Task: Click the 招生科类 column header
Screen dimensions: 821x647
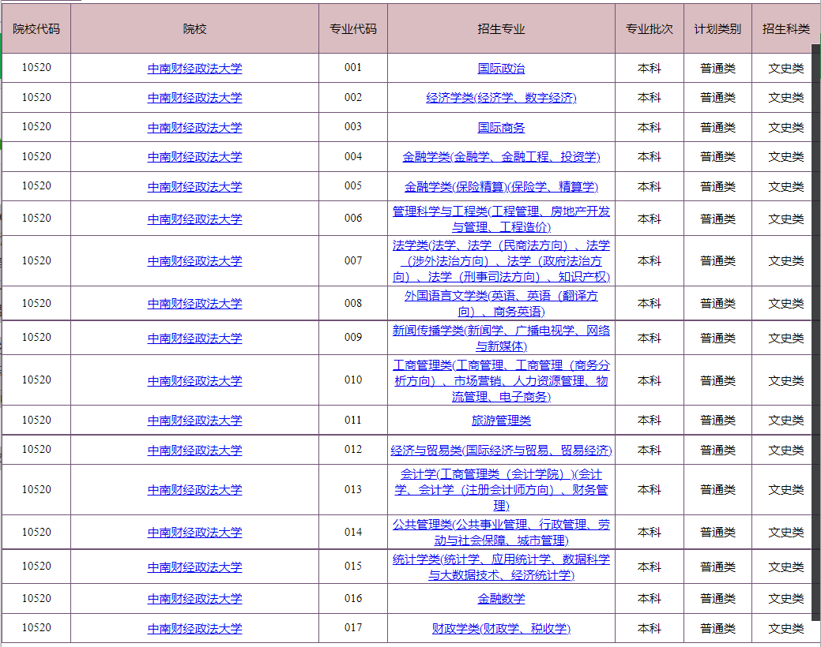Action: [x=786, y=28]
